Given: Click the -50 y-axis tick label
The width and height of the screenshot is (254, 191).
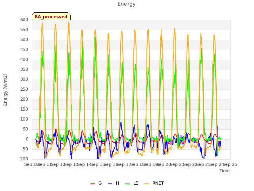Looking at the screenshot, I should click(24, 149).
